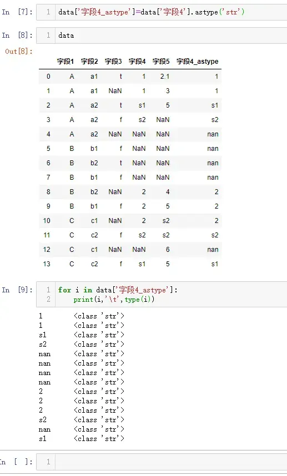Click the 字段4 column header
The width and height of the screenshot is (287, 476).
pos(137,62)
